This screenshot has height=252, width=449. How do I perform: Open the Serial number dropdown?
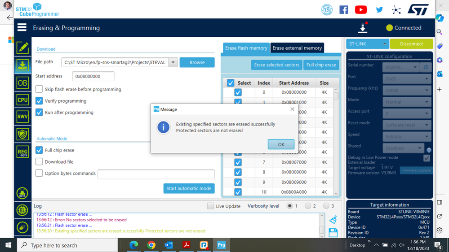[x=401, y=67]
